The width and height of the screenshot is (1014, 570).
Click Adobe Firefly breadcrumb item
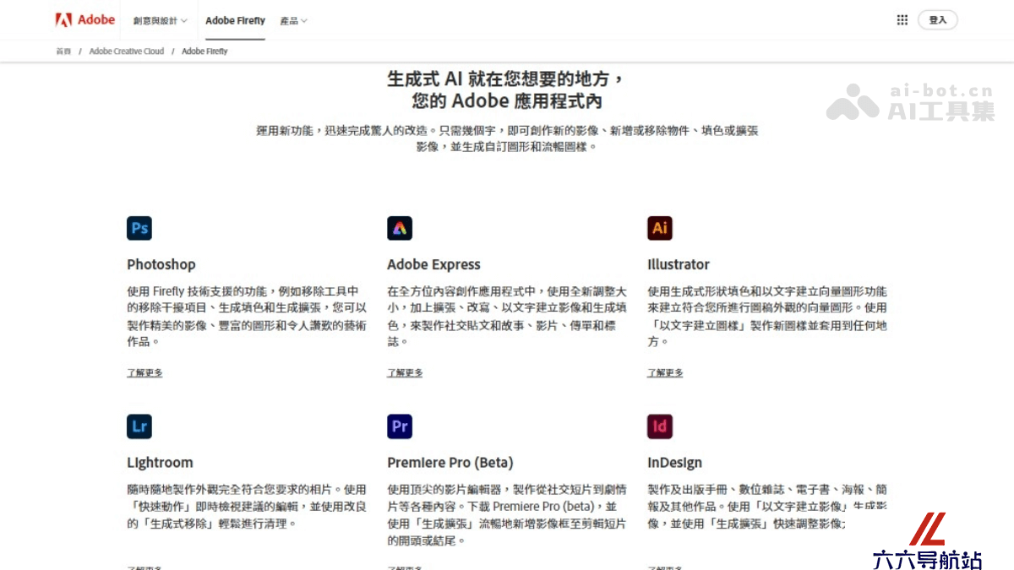pos(204,52)
